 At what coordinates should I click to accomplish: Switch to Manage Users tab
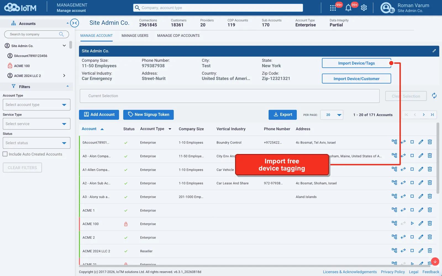pos(135,36)
